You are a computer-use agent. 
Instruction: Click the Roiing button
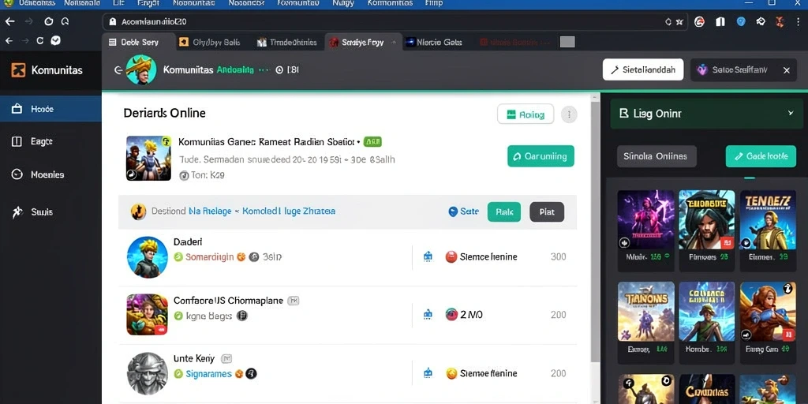click(x=526, y=114)
